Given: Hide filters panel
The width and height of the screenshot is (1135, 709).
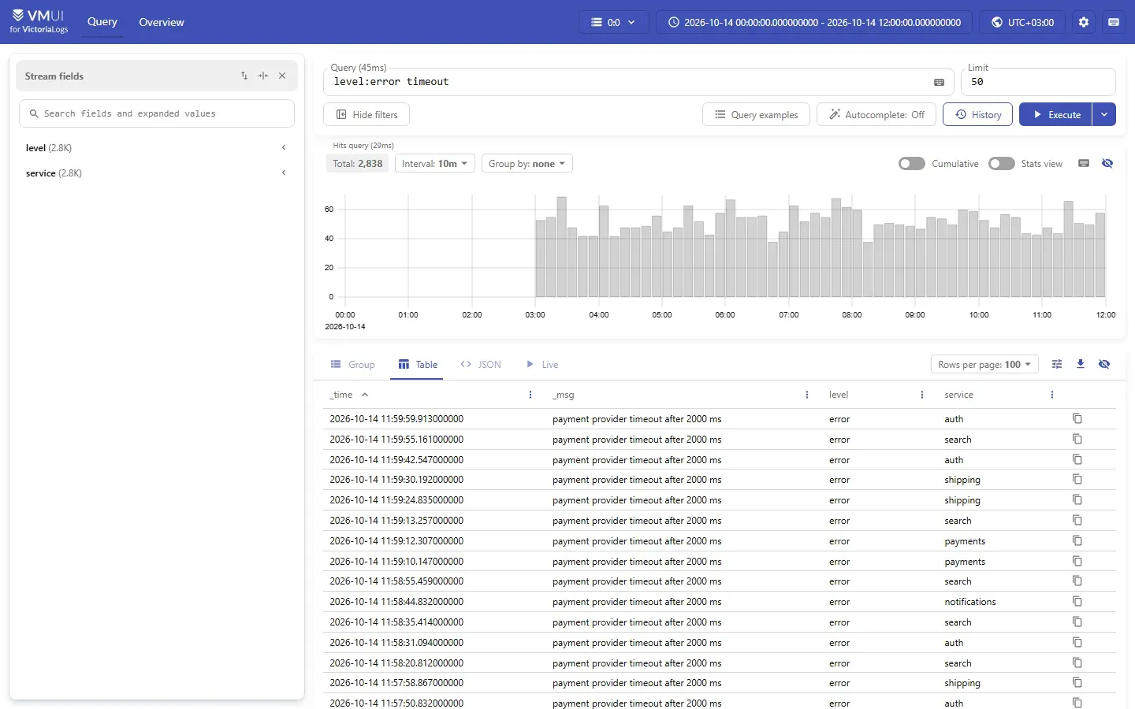Looking at the screenshot, I should point(367,114).
